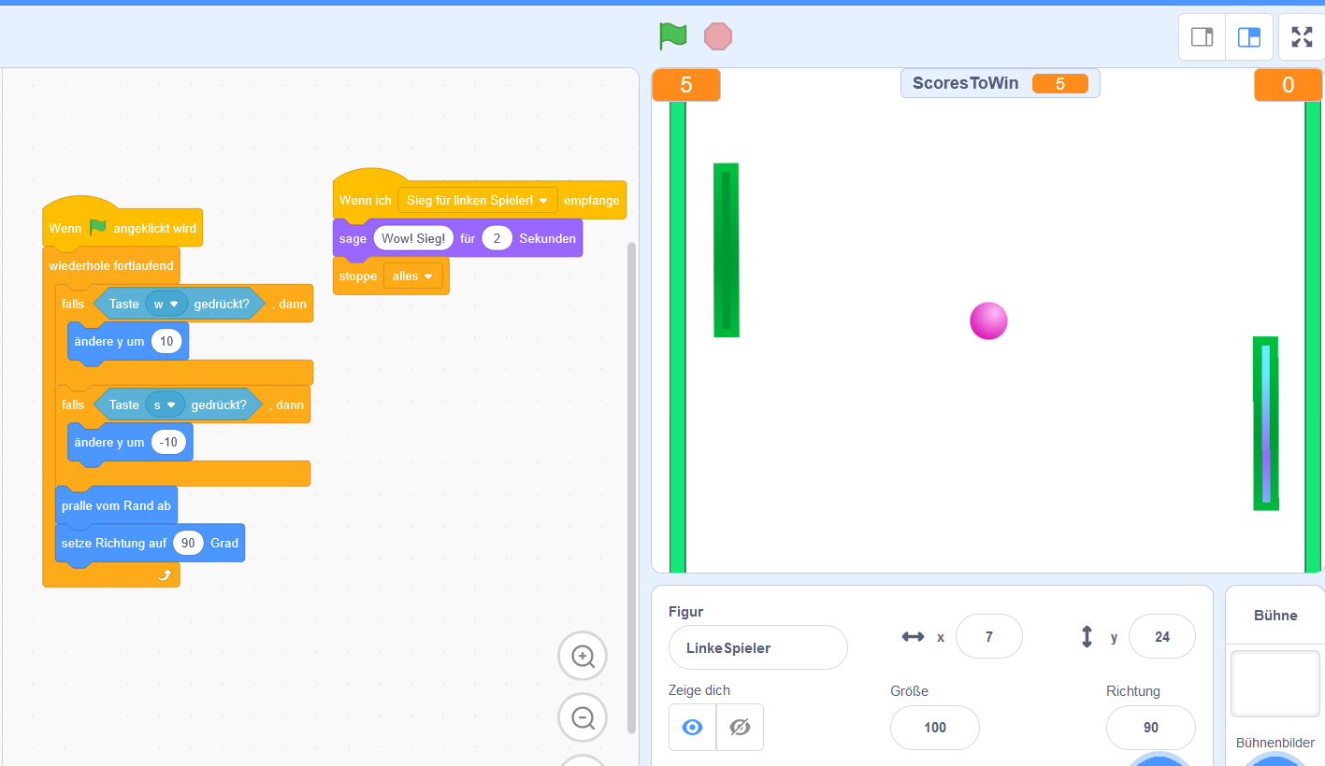
Task: Enter fullscreen stage mode
Action: point(1302,37)
